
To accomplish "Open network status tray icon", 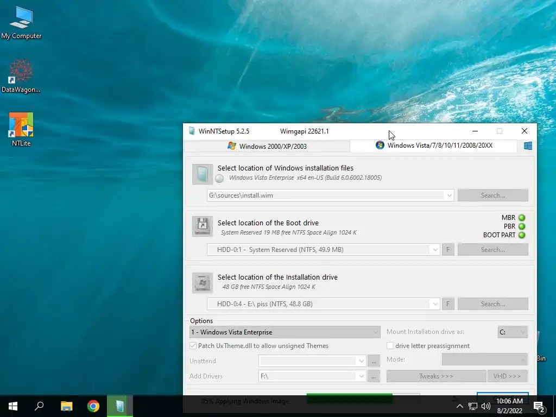I will 473,406.
